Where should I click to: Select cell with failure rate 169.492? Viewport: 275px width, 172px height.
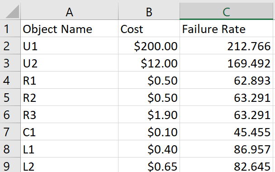click(226, 63)
